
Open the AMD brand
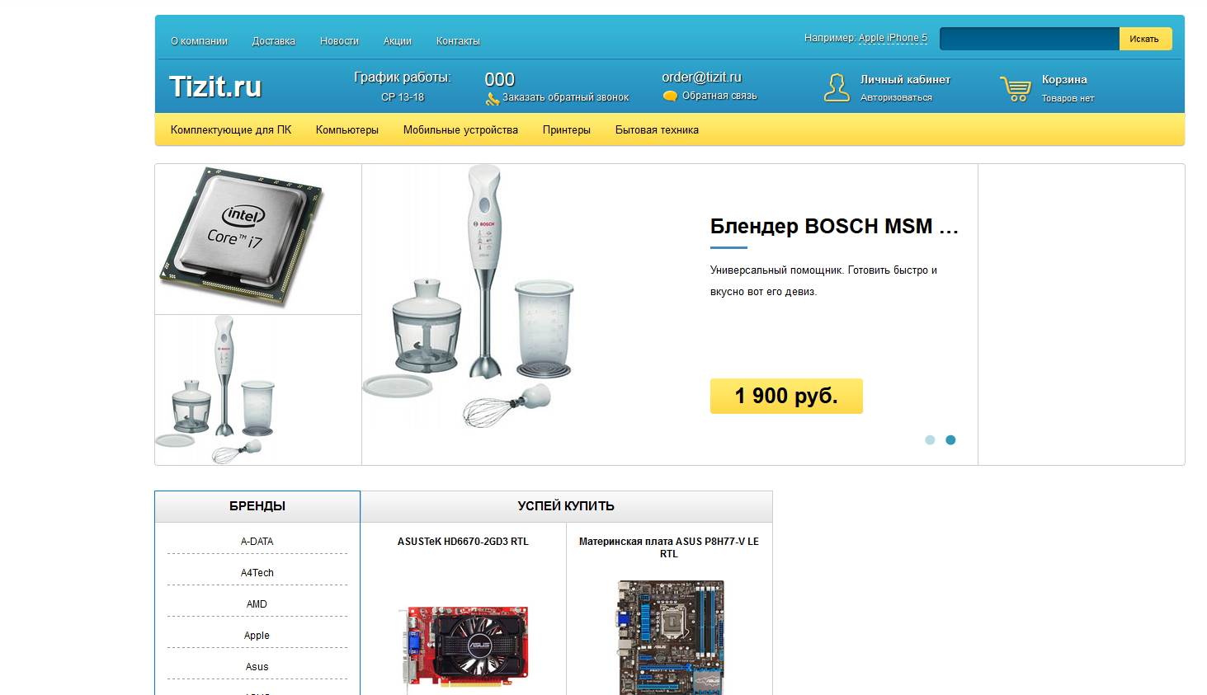(x=257, y=604)
